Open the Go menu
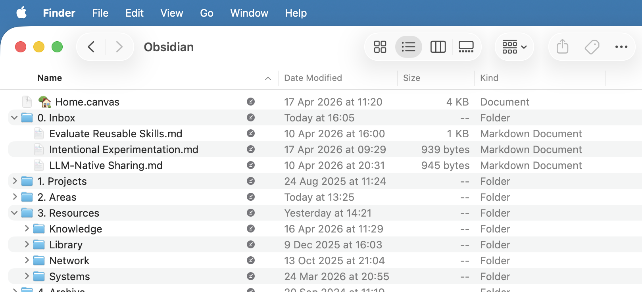 207,13
